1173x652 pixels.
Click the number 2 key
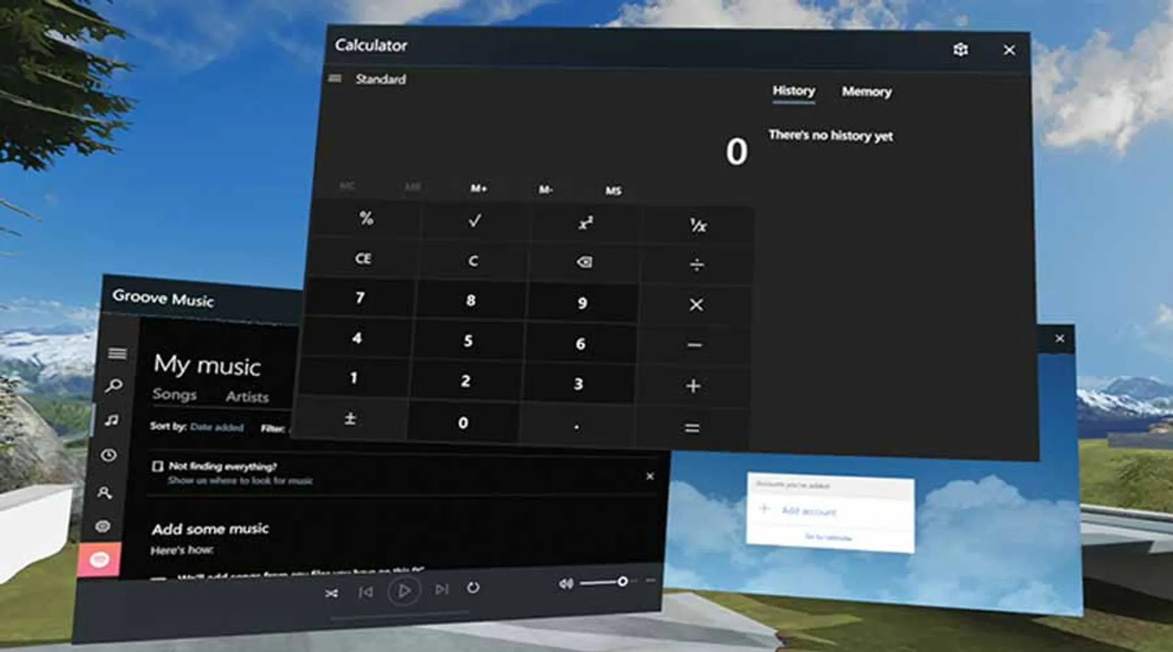tap(466, 381)
